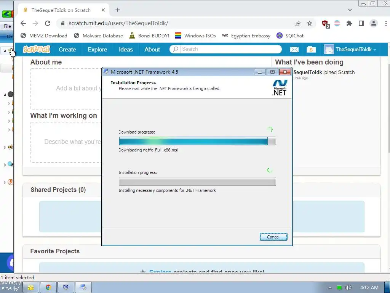
Task: Open the Ideas menu item
Action: 126,49
